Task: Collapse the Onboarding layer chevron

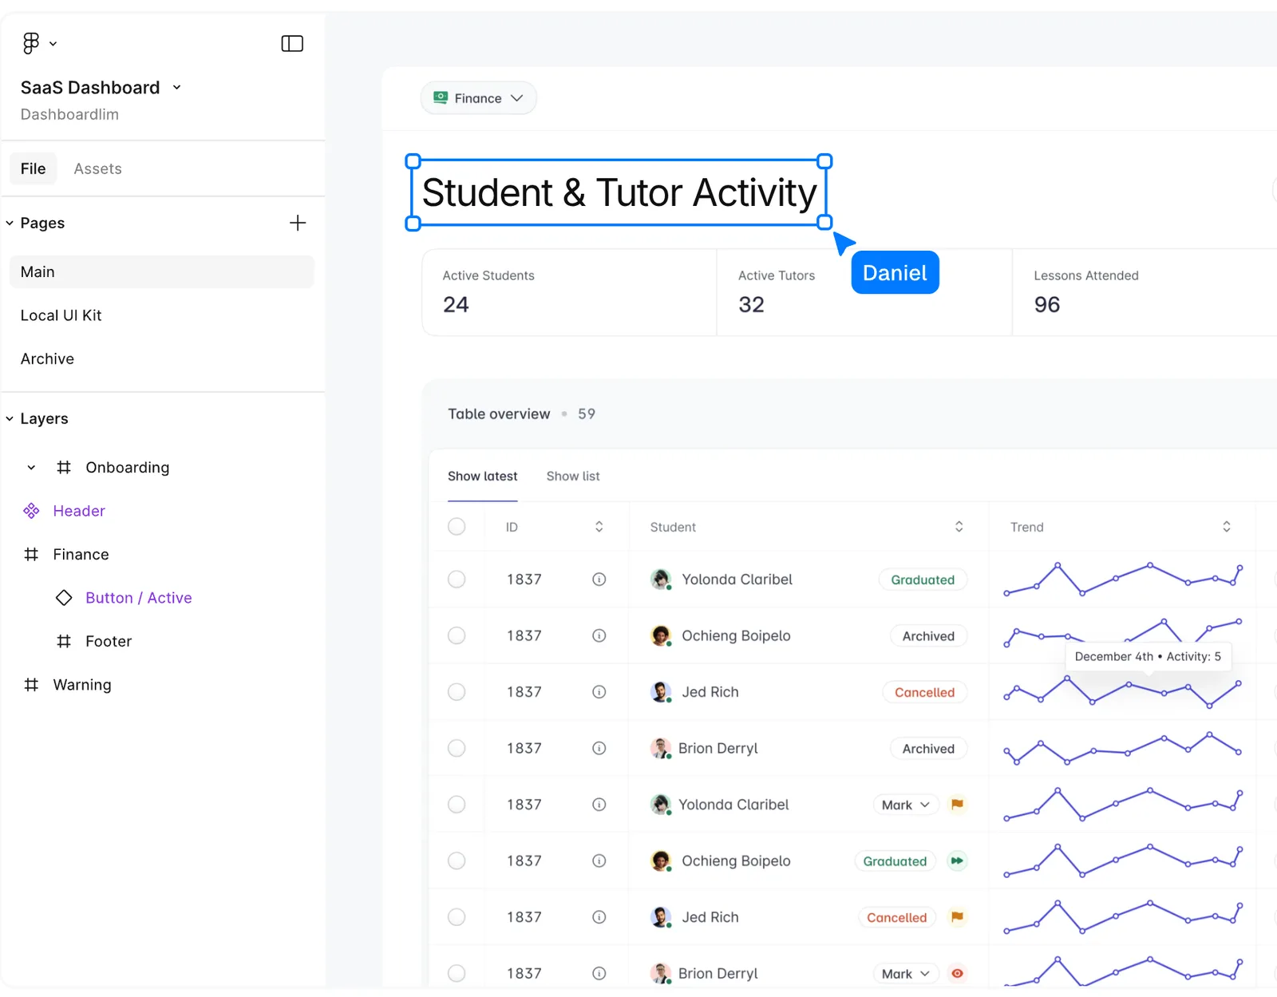Action: click(x=31, y=468)
